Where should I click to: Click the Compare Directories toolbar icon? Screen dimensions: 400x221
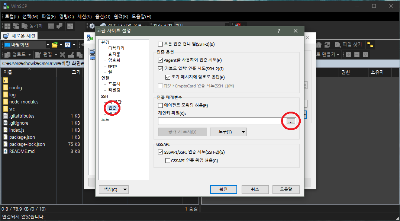pos(7,26)
